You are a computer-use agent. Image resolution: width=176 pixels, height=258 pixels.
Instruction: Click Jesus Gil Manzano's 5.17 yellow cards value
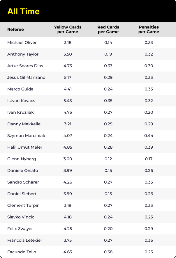coord(68,77)
